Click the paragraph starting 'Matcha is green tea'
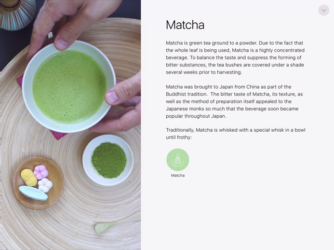334x250 pixels. pos(235,58)
